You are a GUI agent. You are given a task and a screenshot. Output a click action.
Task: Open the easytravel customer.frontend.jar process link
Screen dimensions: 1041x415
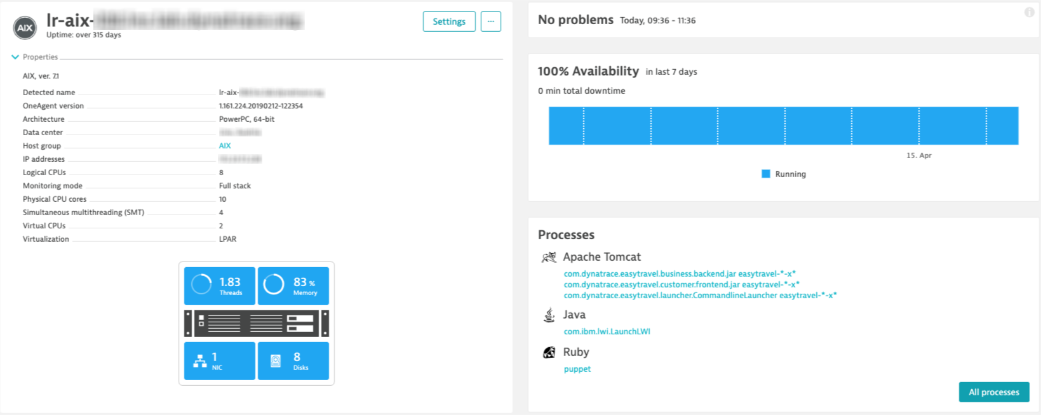pos(682,285)
